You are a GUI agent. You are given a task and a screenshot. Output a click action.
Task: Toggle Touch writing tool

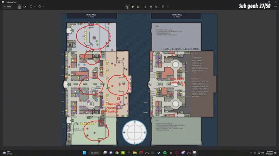click(x=151, y=7)
